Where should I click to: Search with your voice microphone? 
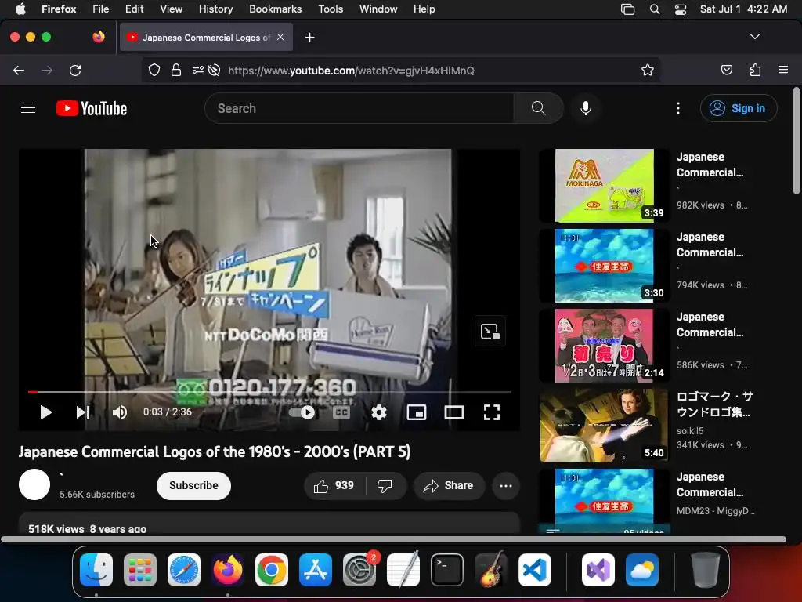586,108
